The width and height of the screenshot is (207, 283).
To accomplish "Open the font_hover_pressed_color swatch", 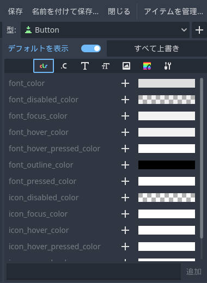I will tap(167, 149).
